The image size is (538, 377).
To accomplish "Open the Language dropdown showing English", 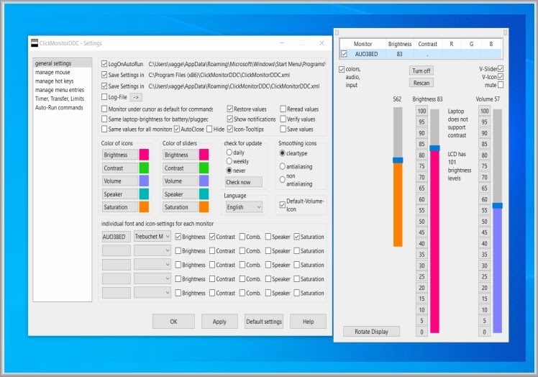I will [244, 207].
